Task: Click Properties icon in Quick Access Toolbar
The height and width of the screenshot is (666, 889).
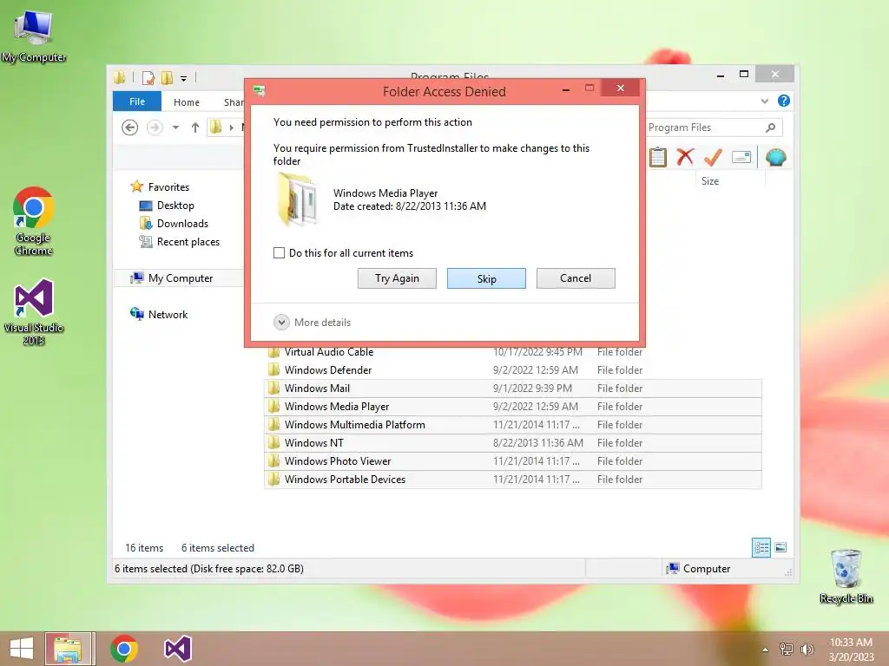Action: [x=148, y=77]
